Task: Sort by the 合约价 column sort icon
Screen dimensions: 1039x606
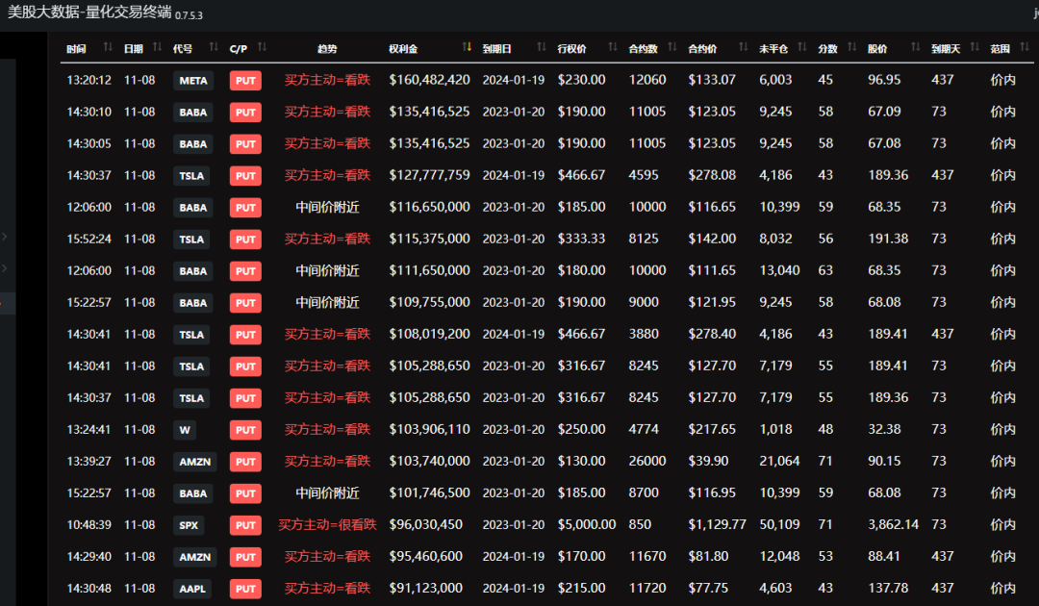Action: click(x=744, y=47)
